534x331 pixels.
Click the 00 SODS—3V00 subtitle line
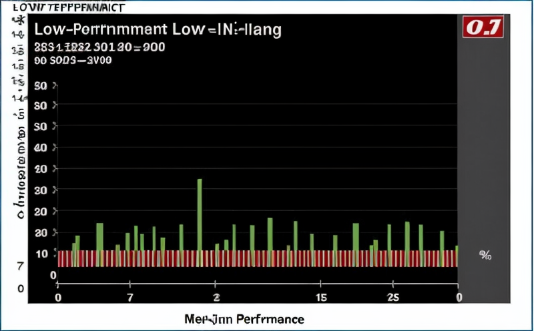(x=72, y=60)
